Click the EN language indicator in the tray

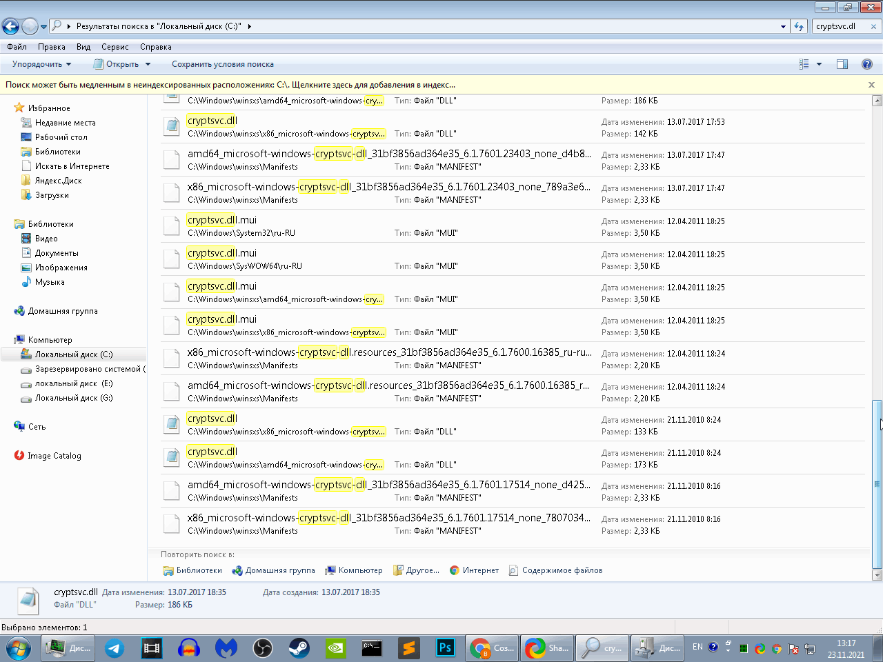coord(697,648)
